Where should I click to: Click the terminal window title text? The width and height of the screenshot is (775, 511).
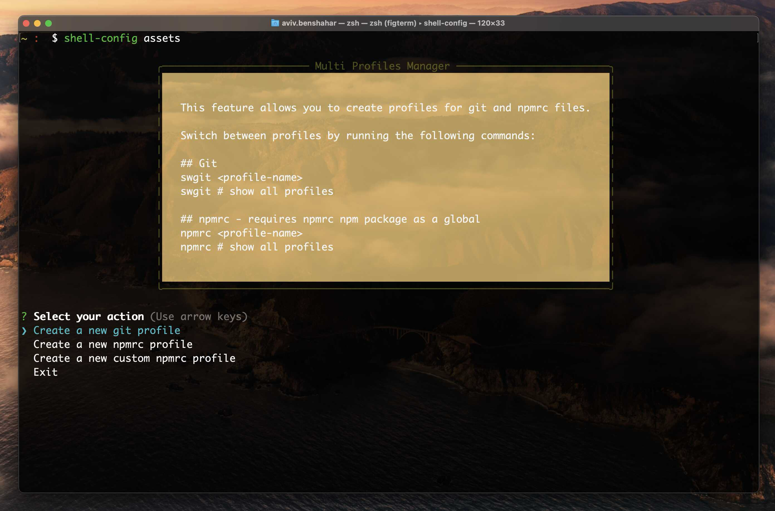[x=393, y=23]
